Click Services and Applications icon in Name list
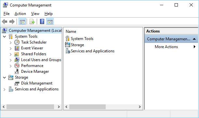The image size is (199, 118). click(68, 51)
